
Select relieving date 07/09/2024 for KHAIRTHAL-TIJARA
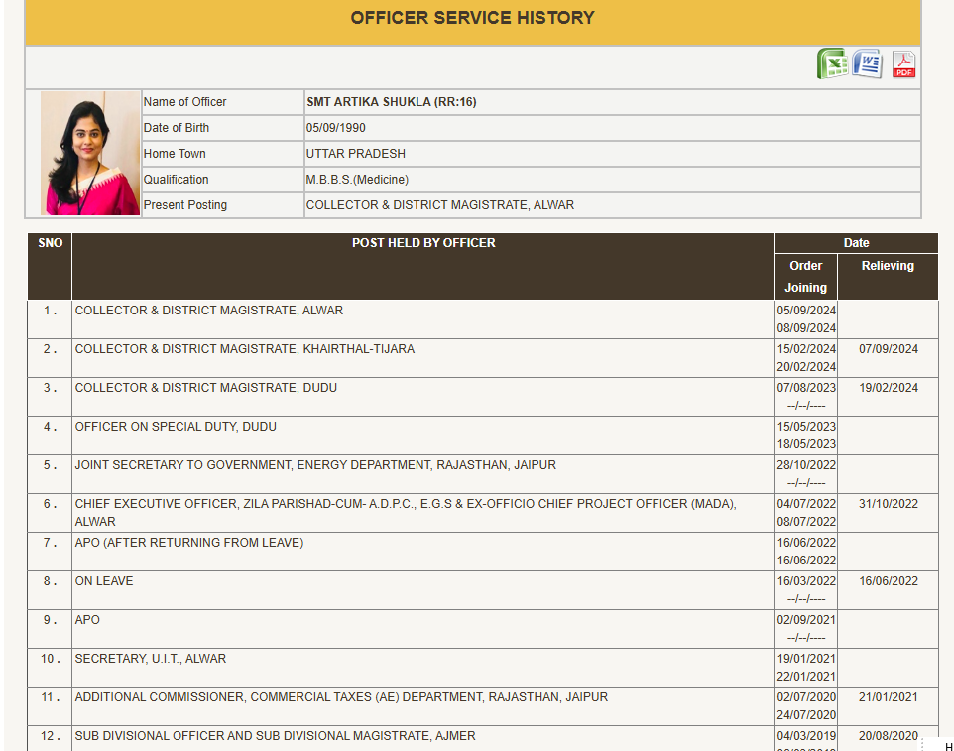coord(888,348)
